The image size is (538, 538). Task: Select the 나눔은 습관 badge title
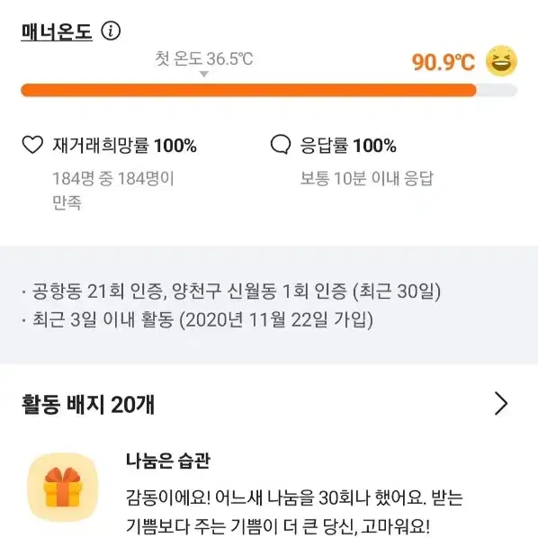coord(167,461)
